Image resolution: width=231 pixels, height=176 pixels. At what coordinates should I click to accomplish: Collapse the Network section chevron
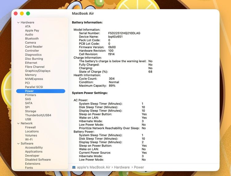[x=18, y=123]
